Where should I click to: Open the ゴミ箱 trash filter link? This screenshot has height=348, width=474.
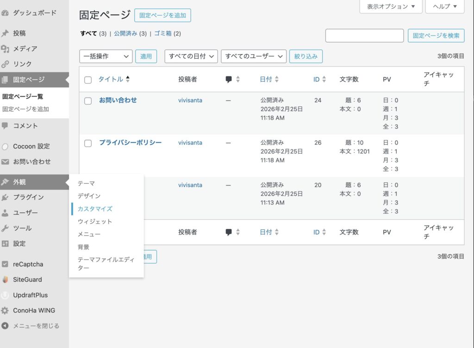(x=163, y=33)
